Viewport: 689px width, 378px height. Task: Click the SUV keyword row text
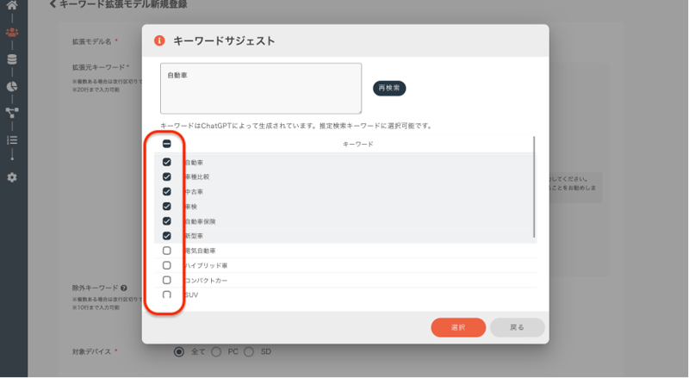point(191,295)
